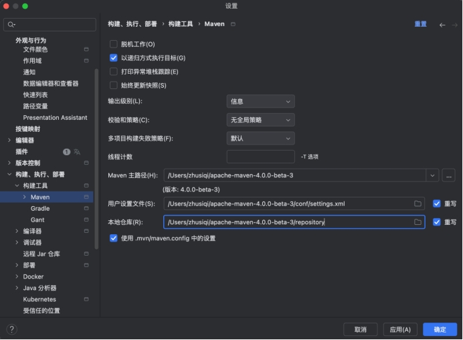Enable the 脱机工作 checkbox
Image resolution: width=463 pixels, height=340 pixels.
click(113, 44)
